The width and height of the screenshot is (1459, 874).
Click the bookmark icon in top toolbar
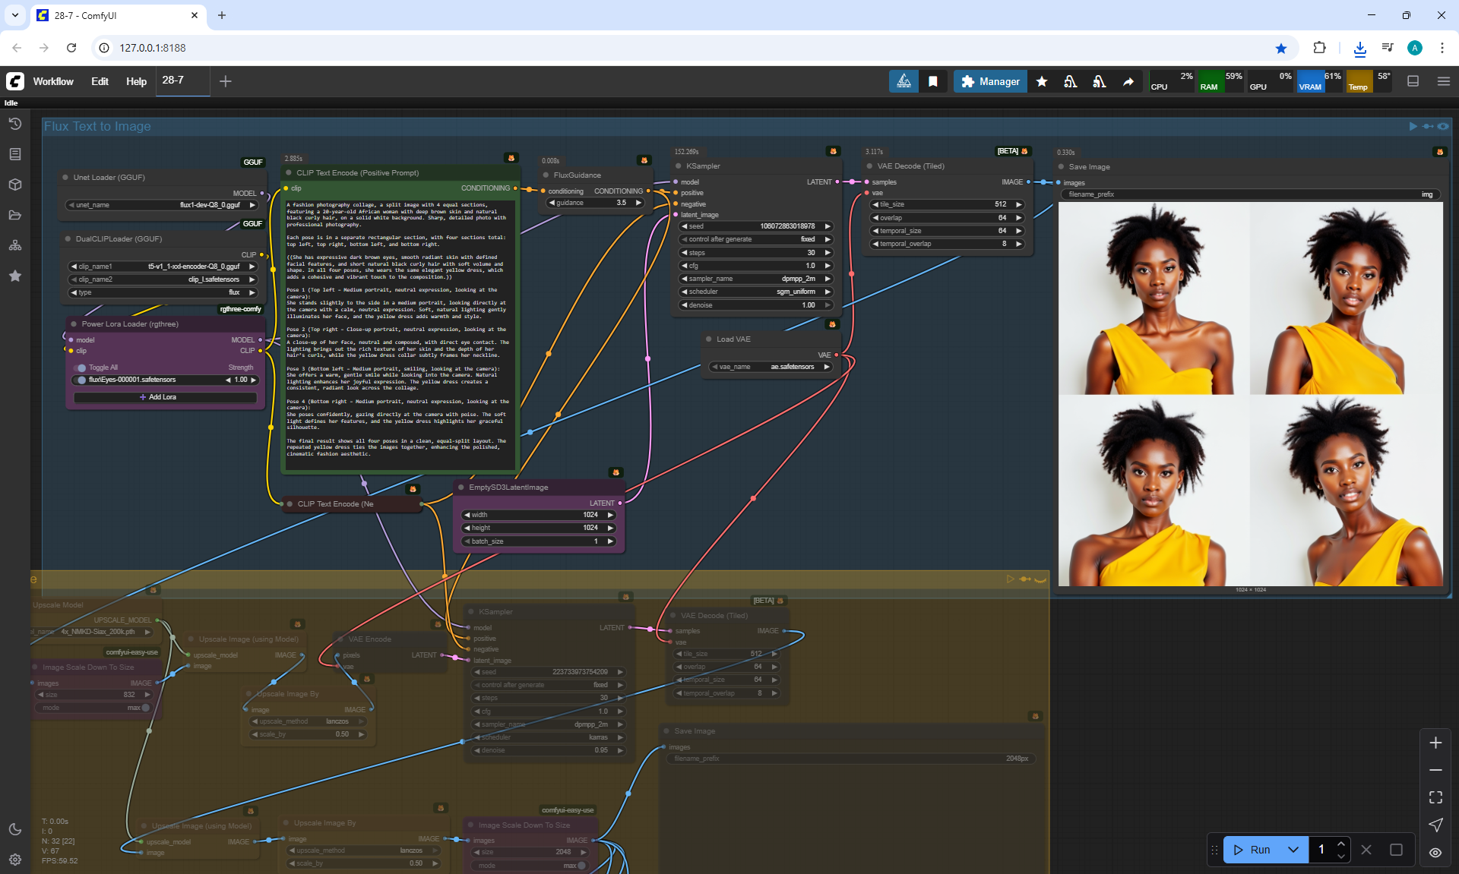[x=933, y=81]
